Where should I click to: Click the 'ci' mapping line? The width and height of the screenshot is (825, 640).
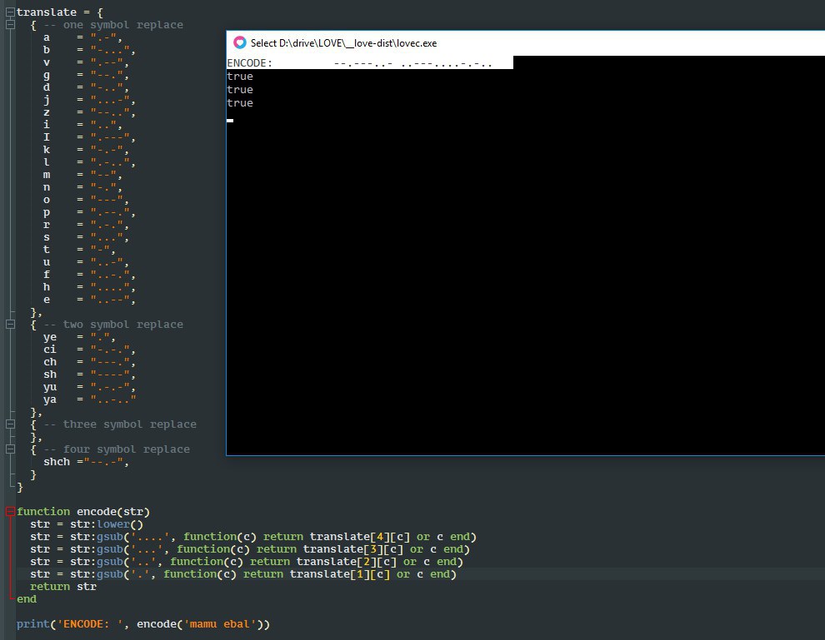click(x=89, y=350)
